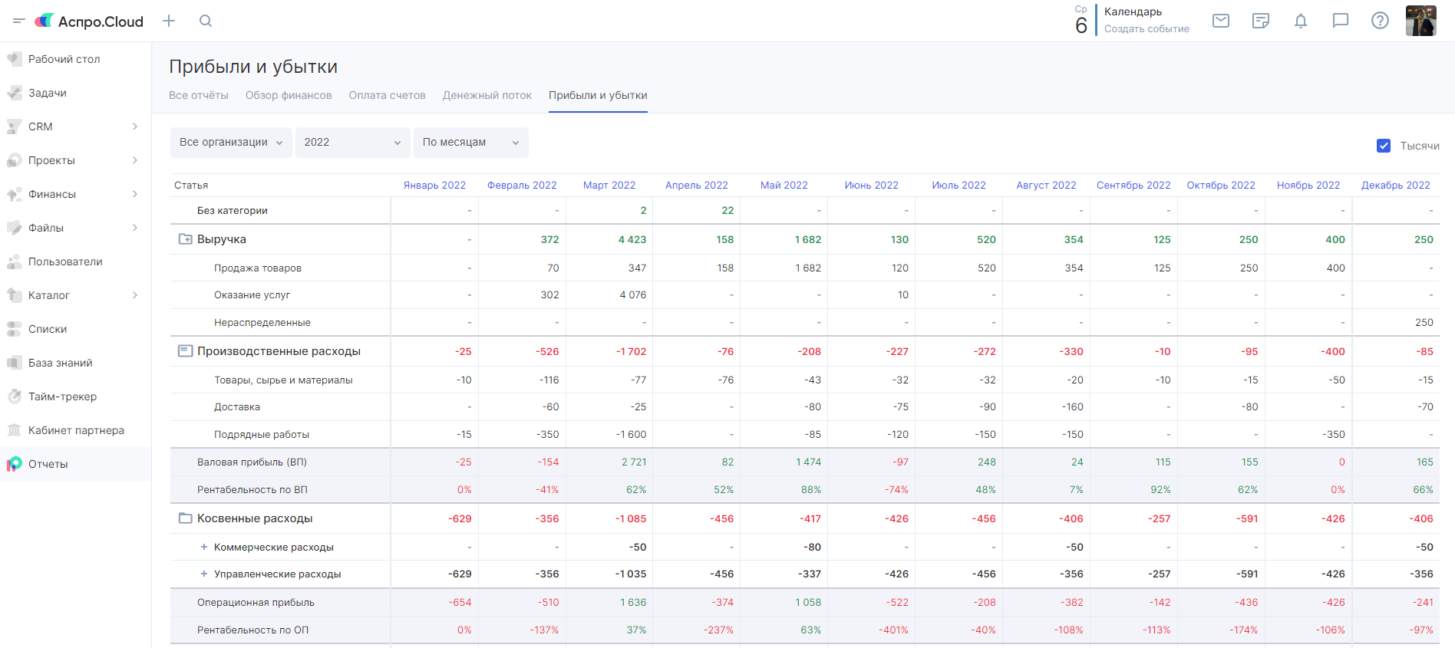Image resolution: width=1455 pixels, height=648 pixels.
Task: Collapse the Выручка folder row
Action: [185, 239]
